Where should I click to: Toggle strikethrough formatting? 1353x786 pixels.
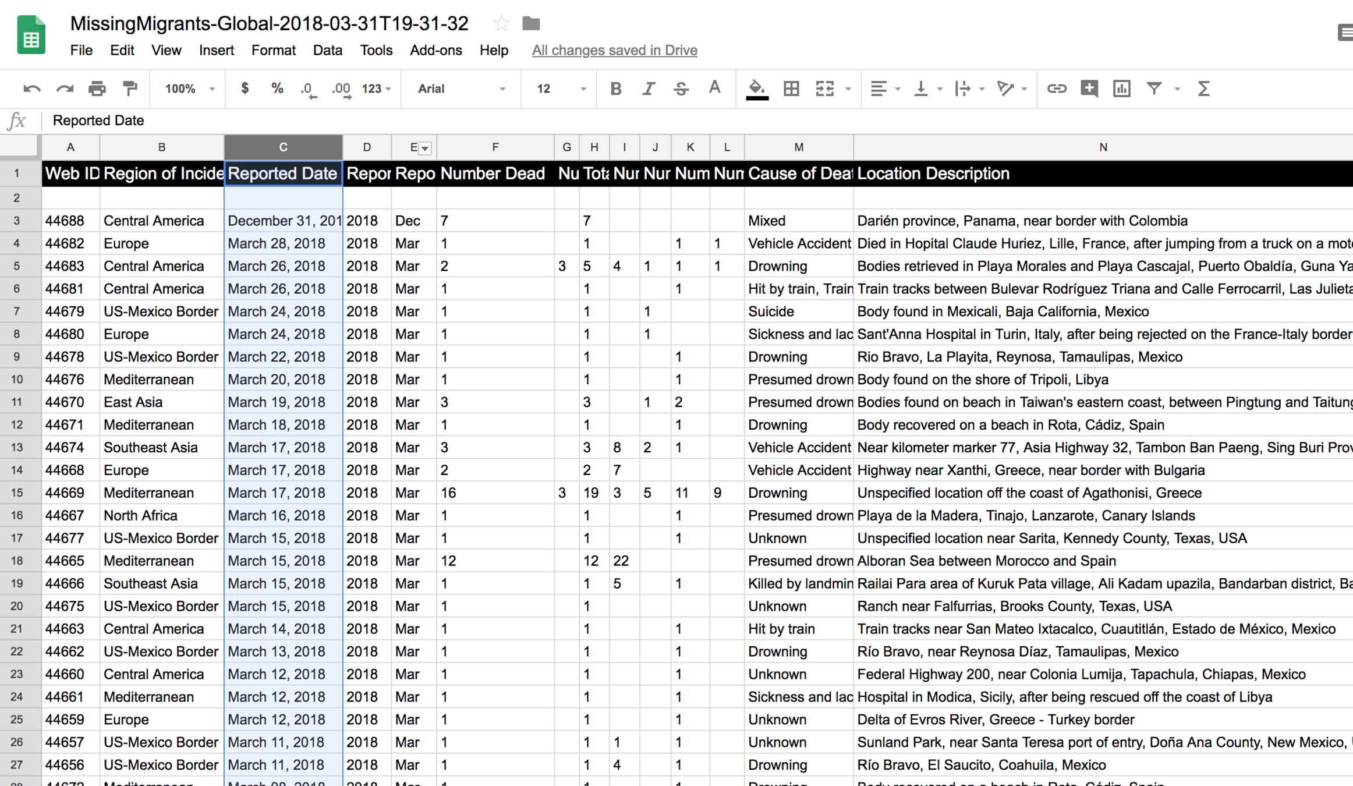pyautogui.click(x=681, y=88)
